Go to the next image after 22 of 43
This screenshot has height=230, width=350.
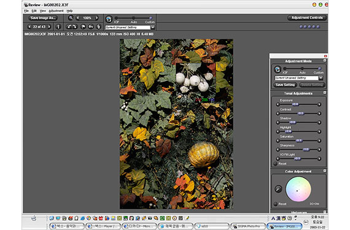49,27
